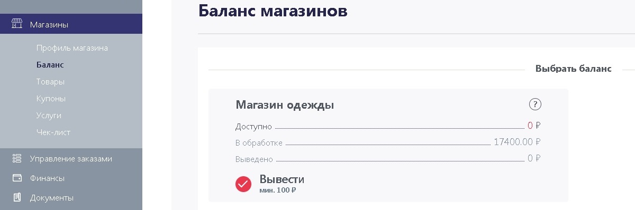Click the list icon beside Управление заказами
This screenshot has height=210, width=635.
click(17, 158)
